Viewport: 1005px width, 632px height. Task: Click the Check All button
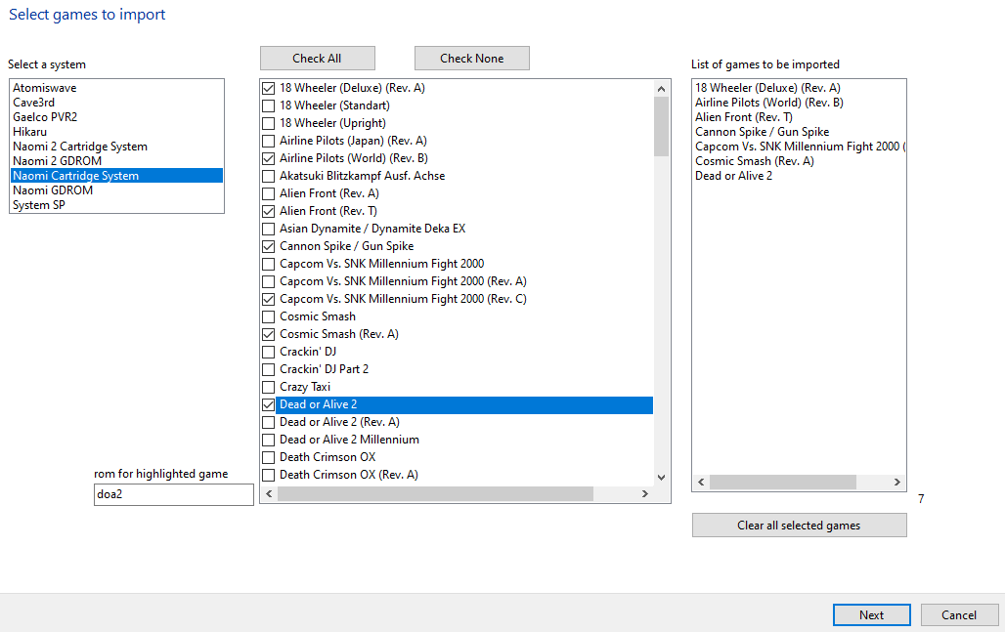[318, 59]
